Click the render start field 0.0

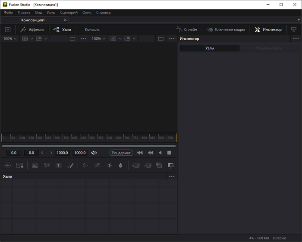[14, 153]
